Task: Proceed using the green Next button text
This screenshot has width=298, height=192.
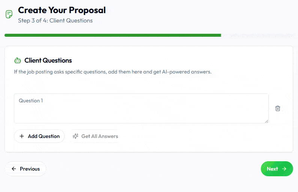Action: pyautogui.click(x=272, y=169)
